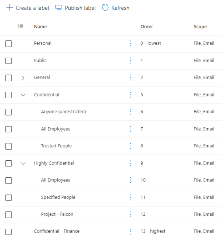Screen dimensions: 222x236
Task: Open more options for Project - Falcon
Action: 130,214
